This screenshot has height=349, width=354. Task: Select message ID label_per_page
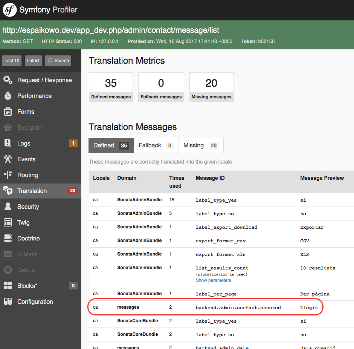tap(216, 294)
